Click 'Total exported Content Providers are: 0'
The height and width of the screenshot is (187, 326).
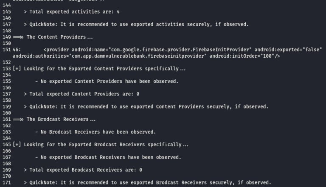(x=81, y=94)
